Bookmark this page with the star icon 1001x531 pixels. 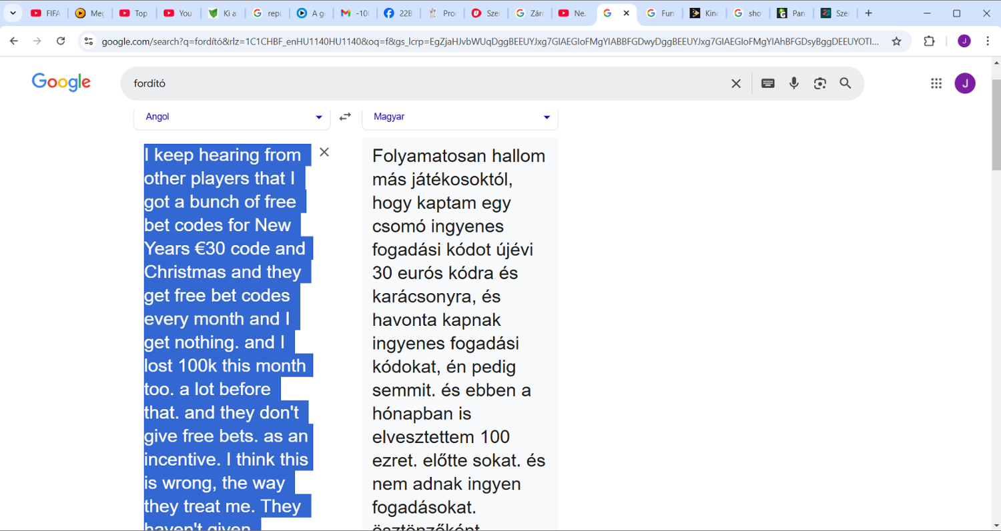[x=896, y=41]
